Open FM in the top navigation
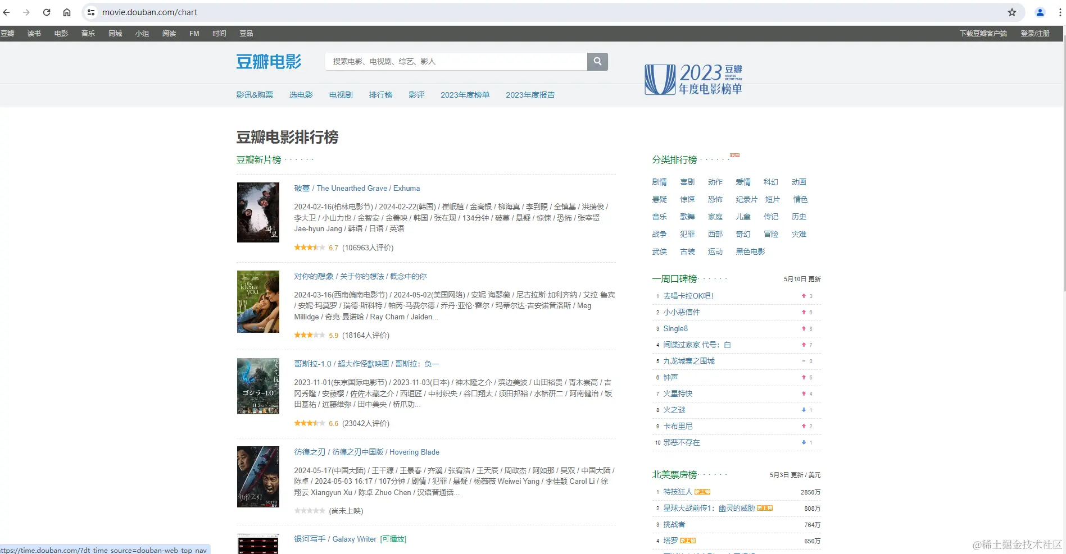 (194, 34)
